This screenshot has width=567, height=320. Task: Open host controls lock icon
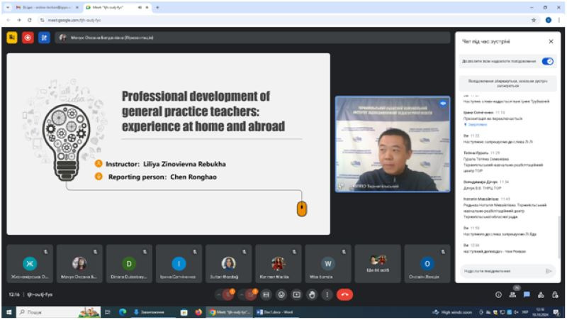tap(555, 294)
